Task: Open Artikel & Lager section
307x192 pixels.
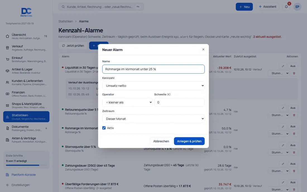Action: 26,71
